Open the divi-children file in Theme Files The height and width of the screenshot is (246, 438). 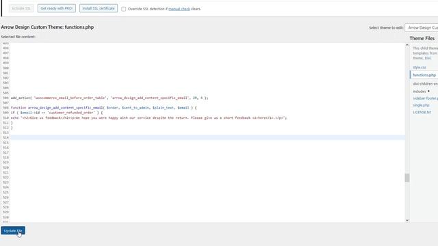coord(425,83)
